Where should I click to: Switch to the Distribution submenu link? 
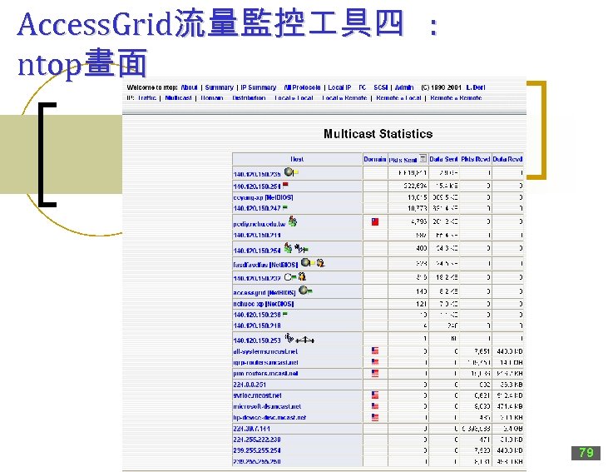point(249,98)
